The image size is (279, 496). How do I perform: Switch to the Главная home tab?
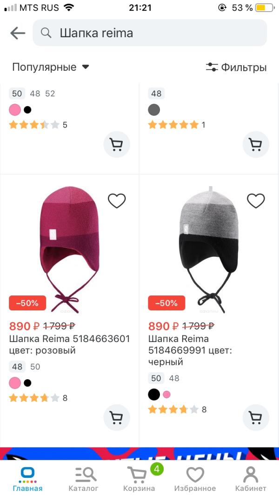tap(27, 479)
